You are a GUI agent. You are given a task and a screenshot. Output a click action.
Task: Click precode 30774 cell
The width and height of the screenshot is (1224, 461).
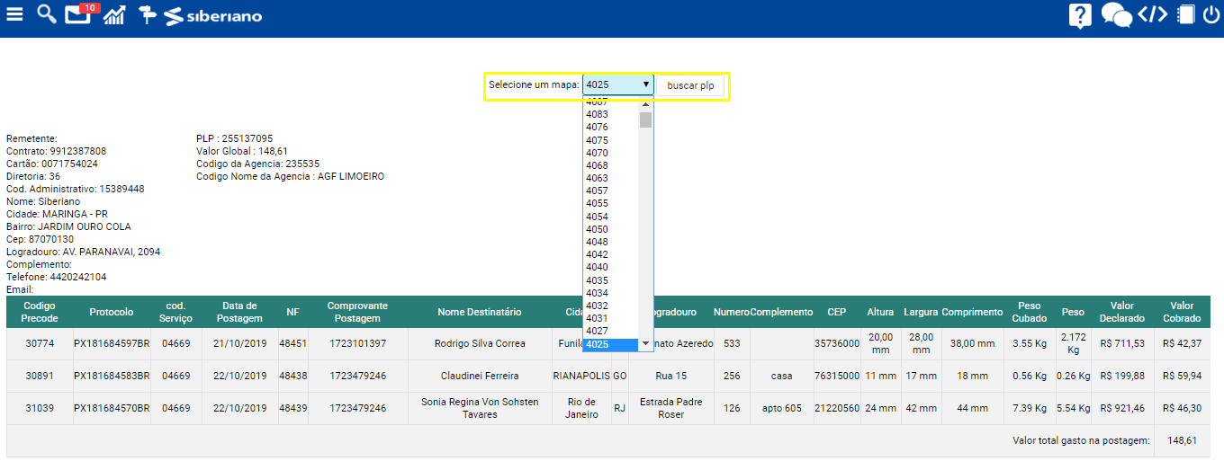[x=40, y=343]
